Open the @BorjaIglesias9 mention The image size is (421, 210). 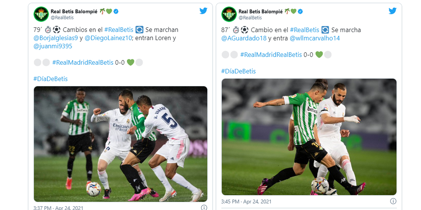pos(56,38)
